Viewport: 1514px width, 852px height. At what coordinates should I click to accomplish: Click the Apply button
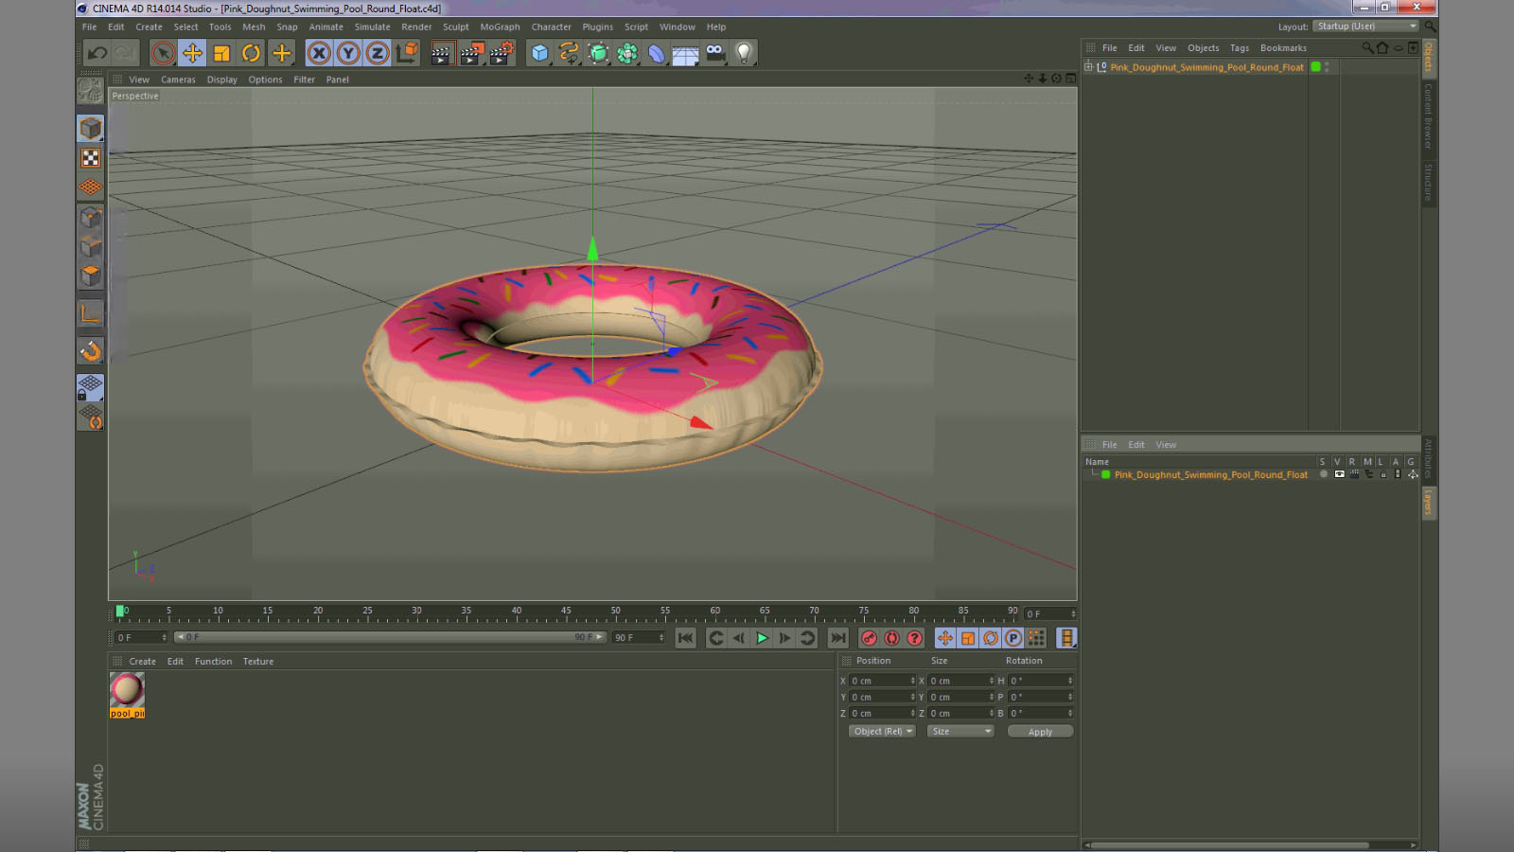1040,732
